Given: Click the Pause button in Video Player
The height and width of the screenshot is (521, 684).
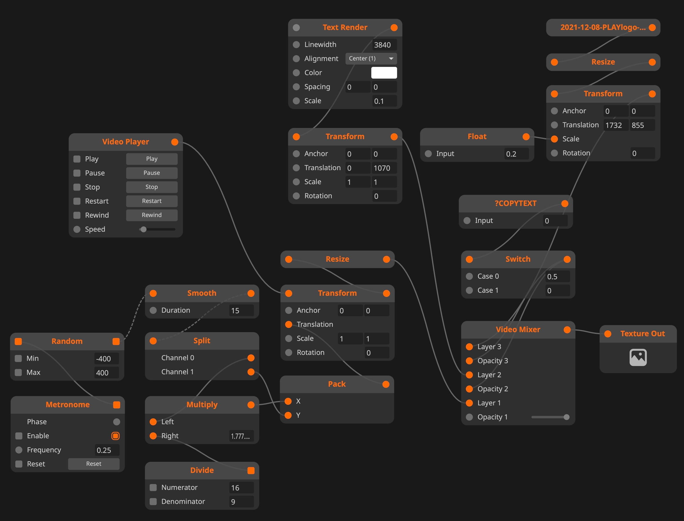Looking at the screenshot, I should pos(152,173).
